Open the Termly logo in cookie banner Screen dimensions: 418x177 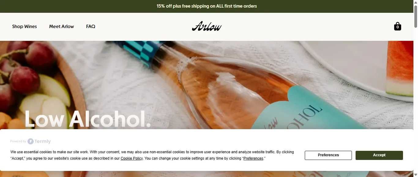pos(39,141)
